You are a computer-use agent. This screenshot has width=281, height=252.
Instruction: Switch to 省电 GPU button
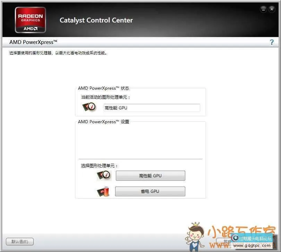click(150, 191)
